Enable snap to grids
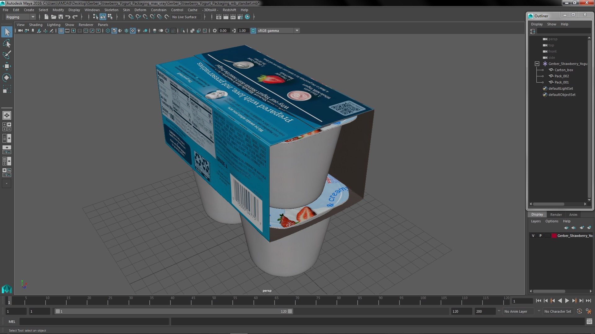The width and height of the screenshot is (595, 334). click(x=131, y=17)
